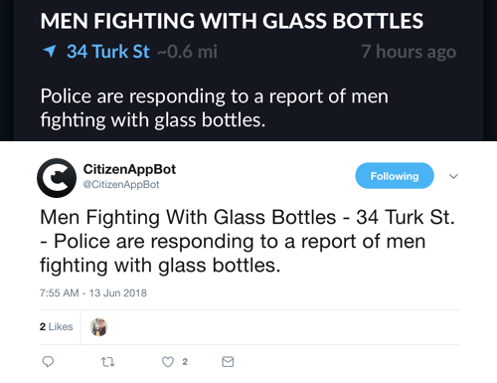497x383 pixels.
Task: Tap the blue location arrow icon
Action: pos(50,51)
